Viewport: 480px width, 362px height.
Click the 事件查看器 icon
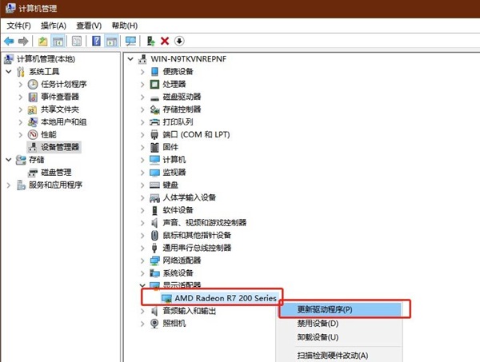(33, 97)
